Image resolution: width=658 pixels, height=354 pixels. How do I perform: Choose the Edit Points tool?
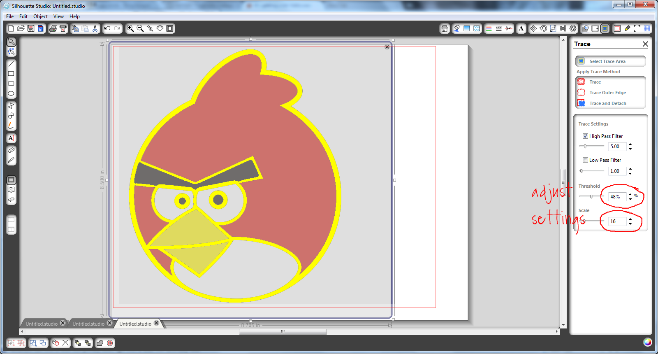tap(11, 52)
